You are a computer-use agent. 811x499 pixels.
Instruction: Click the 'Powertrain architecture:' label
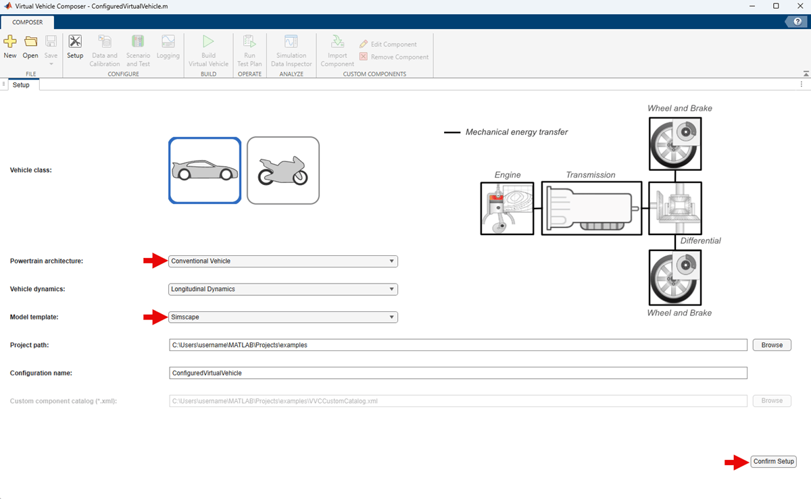point(47,261)
